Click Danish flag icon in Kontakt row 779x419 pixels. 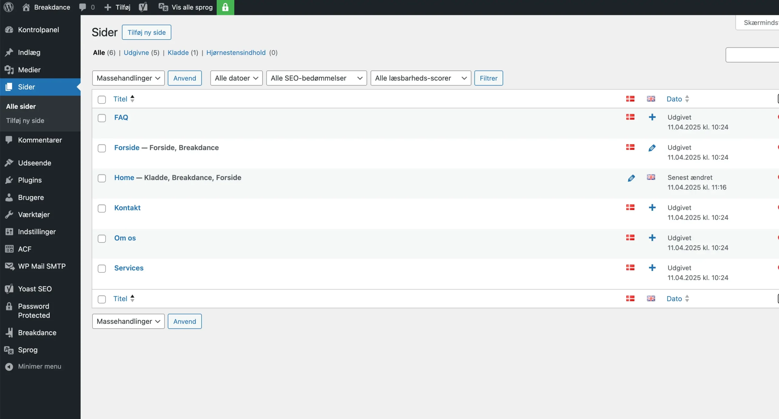[630, 207]
